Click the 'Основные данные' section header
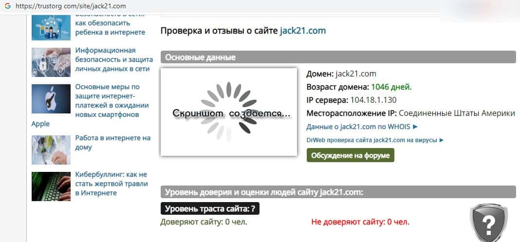The height and width of the screenshot is (242, 520). coord(338,57)
